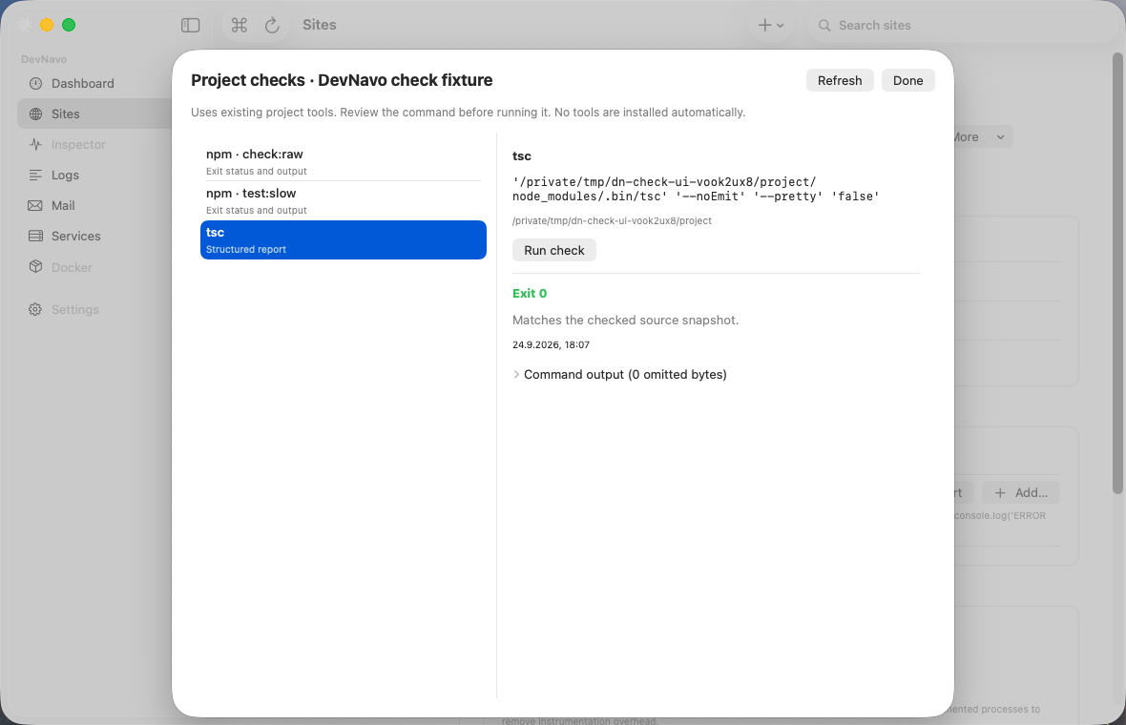
Task: Click the Sites globe icon
Action: coord(35,114)
